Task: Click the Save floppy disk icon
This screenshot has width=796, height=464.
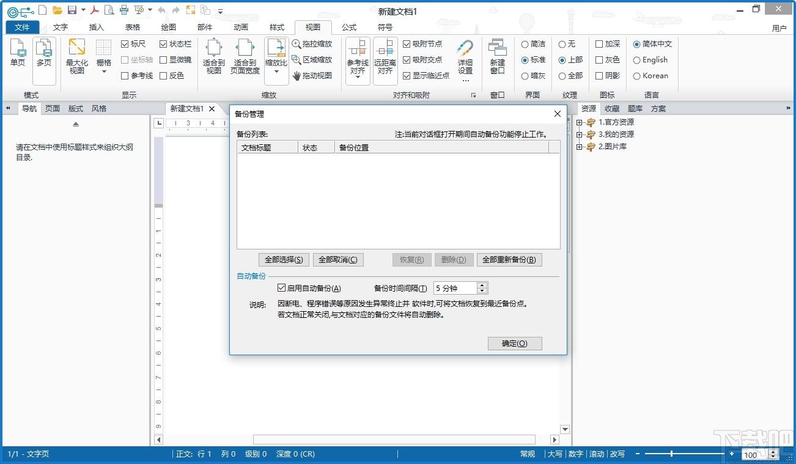Action: click(72, 10)
